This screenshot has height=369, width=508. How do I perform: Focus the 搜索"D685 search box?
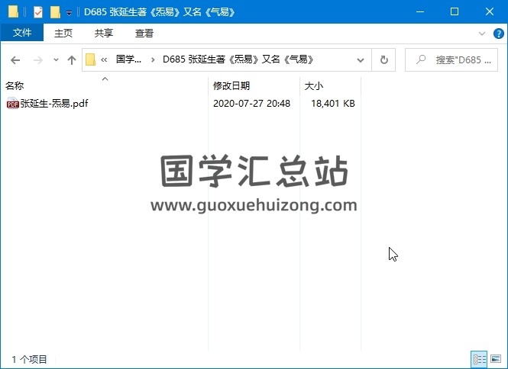pyautogui.click(x=451, y=59)
